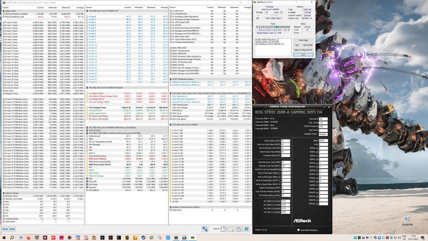Select the Gear Mode row in Memory Timings

[x=43, y=222]
